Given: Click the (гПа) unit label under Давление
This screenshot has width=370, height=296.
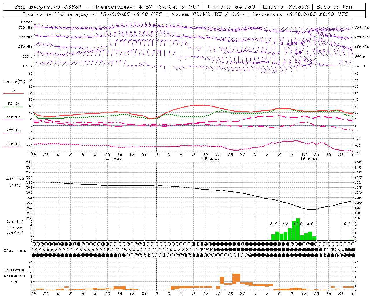Looking at the screenshot, I should tap(15, 185).
